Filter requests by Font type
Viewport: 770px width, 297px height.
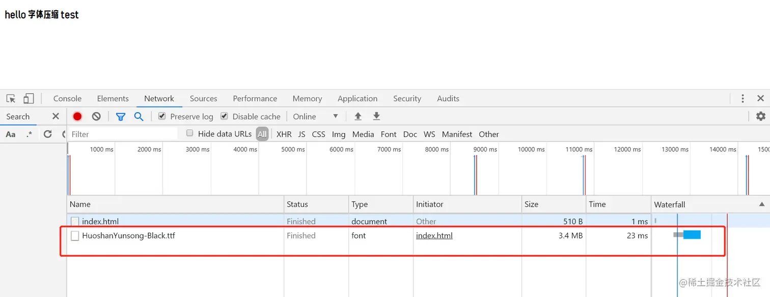click(388, 134)
